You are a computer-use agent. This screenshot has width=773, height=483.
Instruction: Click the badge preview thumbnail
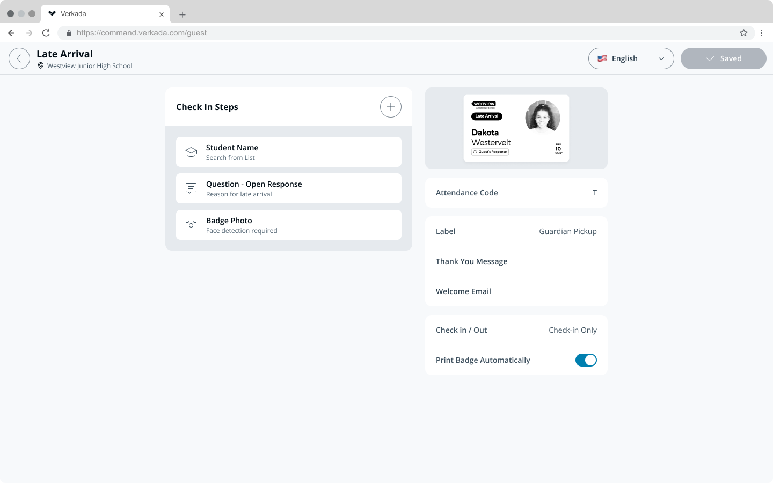(x=516, y=128)
